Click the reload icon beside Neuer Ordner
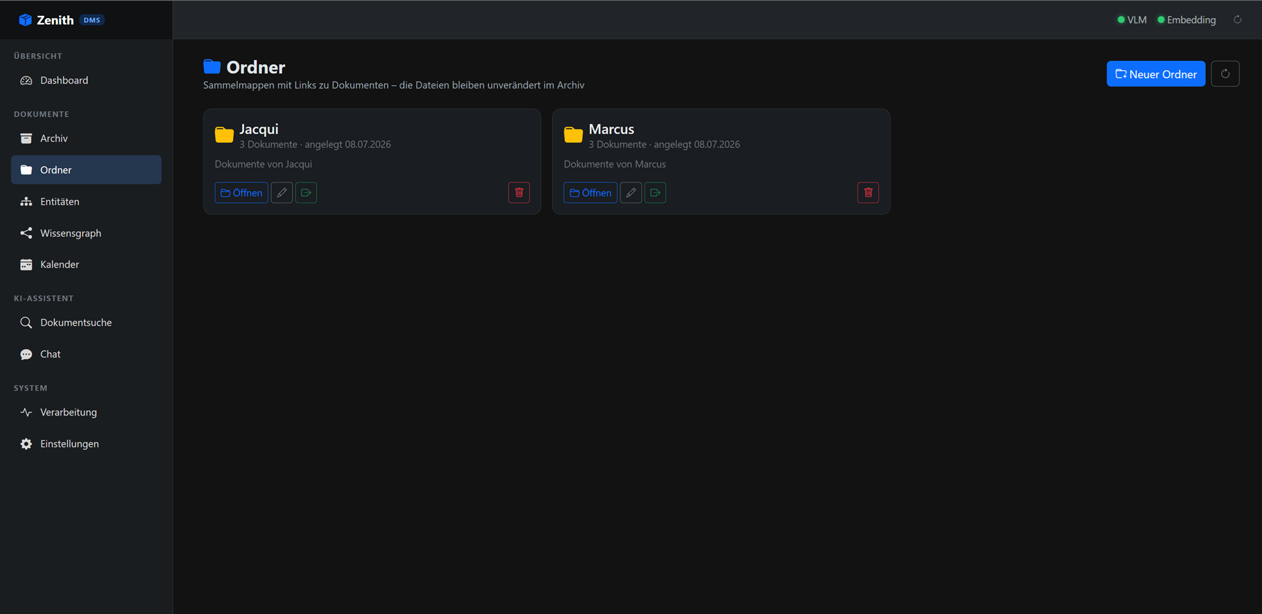1262x614 pixels. coord(1225,74)
